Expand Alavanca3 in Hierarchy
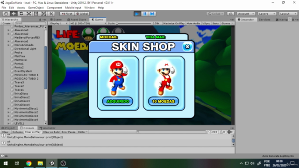Screen dimensions: 299x168 [8, 30]
